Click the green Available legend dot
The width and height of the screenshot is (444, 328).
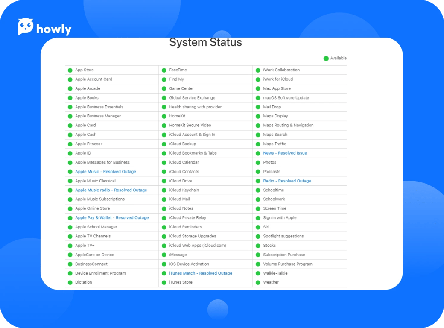pos(326,59)
